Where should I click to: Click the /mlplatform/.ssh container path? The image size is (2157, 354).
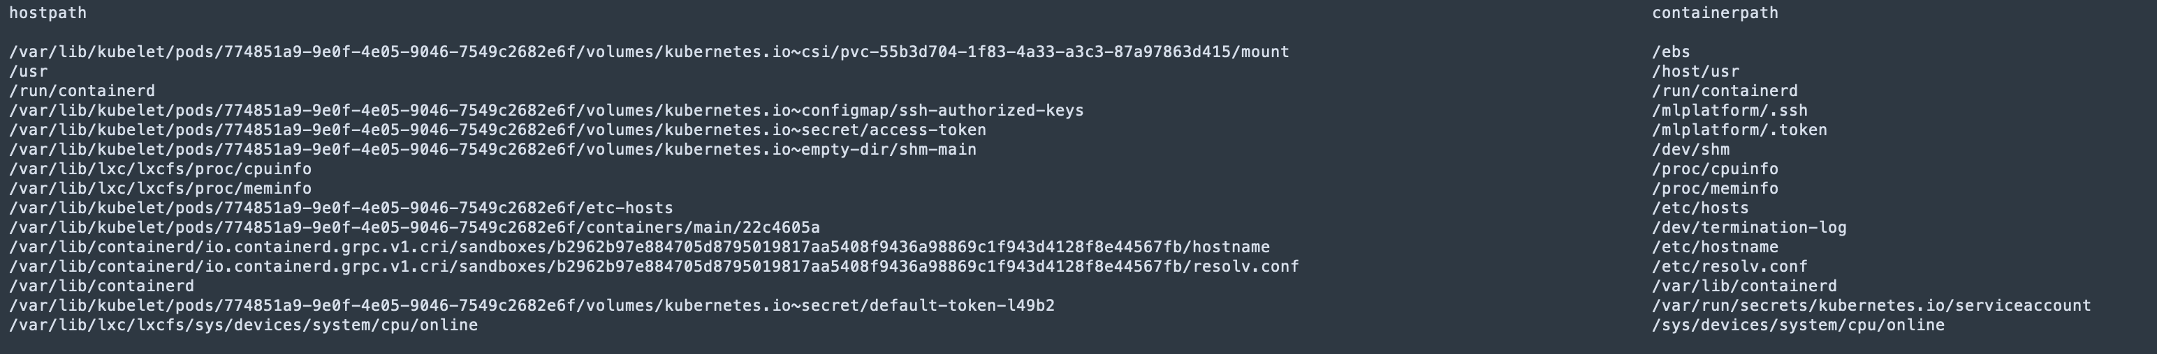click(1729, 110)
